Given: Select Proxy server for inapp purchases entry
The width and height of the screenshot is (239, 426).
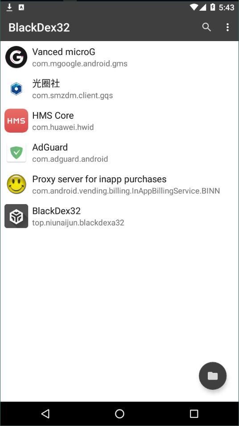Looking at the screenshot, I should coord(119,184).
